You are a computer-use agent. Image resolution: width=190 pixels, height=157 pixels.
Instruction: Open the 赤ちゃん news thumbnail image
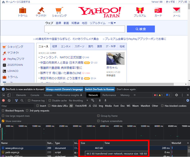[x=115, y=58]
